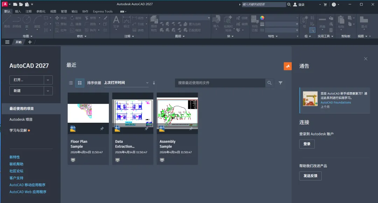The image size is (378, 203).
Task: Open Layer Properties manager
Action: pos(154,23)
